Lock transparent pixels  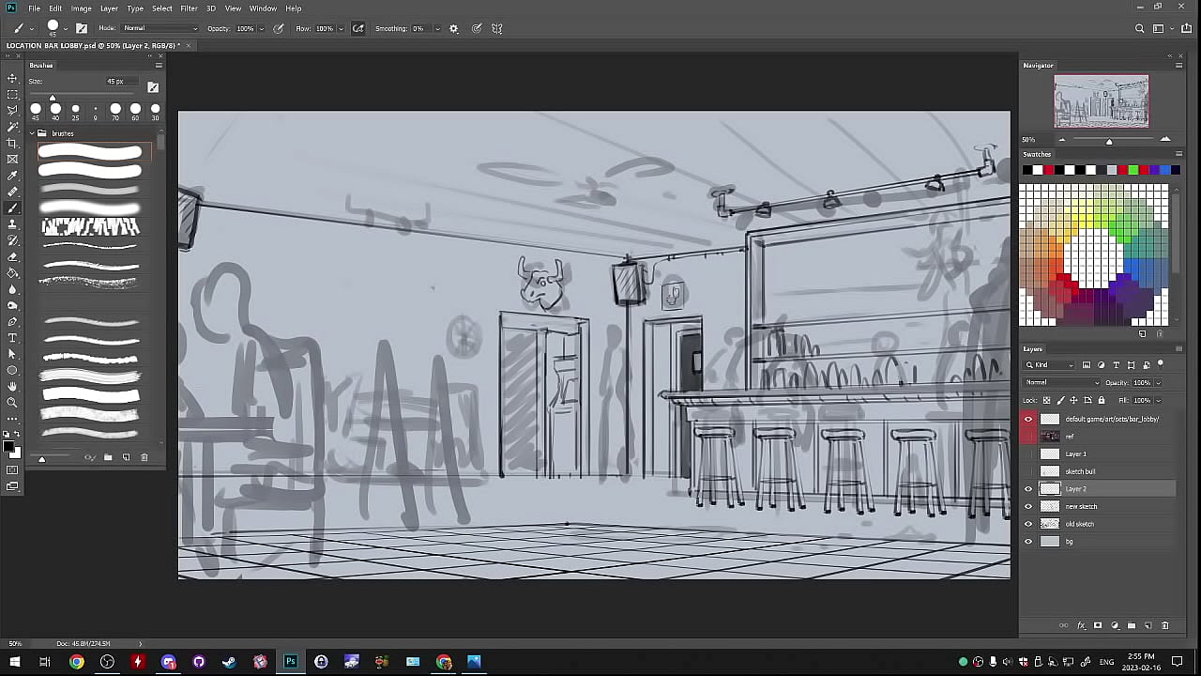pos(1047,400)
